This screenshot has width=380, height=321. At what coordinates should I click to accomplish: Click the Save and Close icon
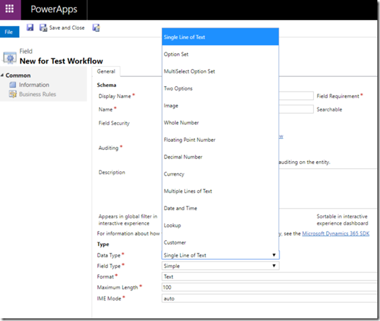(x=43, y=28)
